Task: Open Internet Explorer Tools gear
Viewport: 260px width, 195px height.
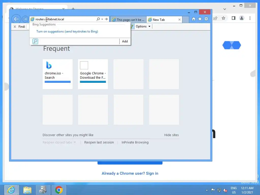Action: 206,19
